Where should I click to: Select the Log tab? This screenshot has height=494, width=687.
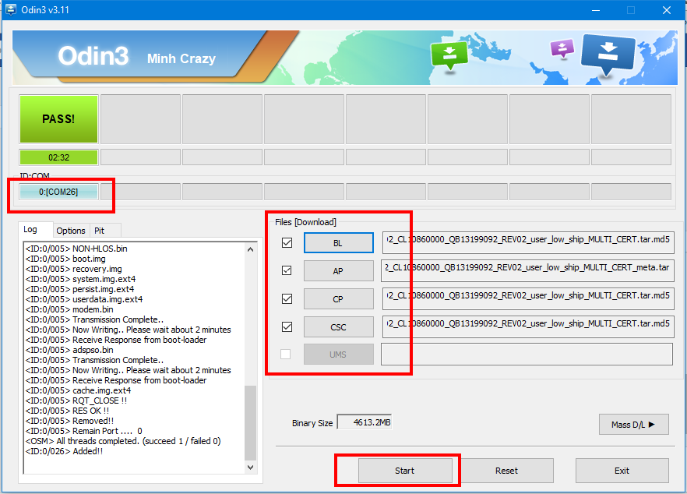tap(30, 230)
